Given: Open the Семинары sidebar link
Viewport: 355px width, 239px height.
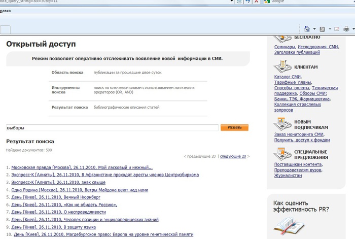Looking at the screenshot, I should coord(285,47).
